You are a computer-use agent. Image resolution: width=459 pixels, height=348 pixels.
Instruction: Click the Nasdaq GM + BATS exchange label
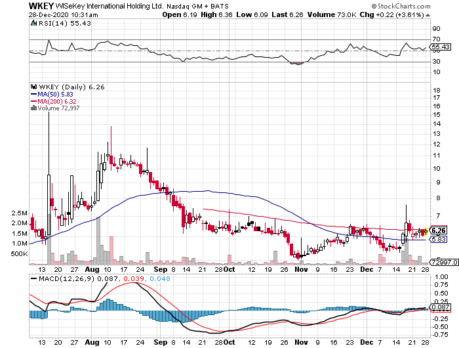tap(197, 6)
